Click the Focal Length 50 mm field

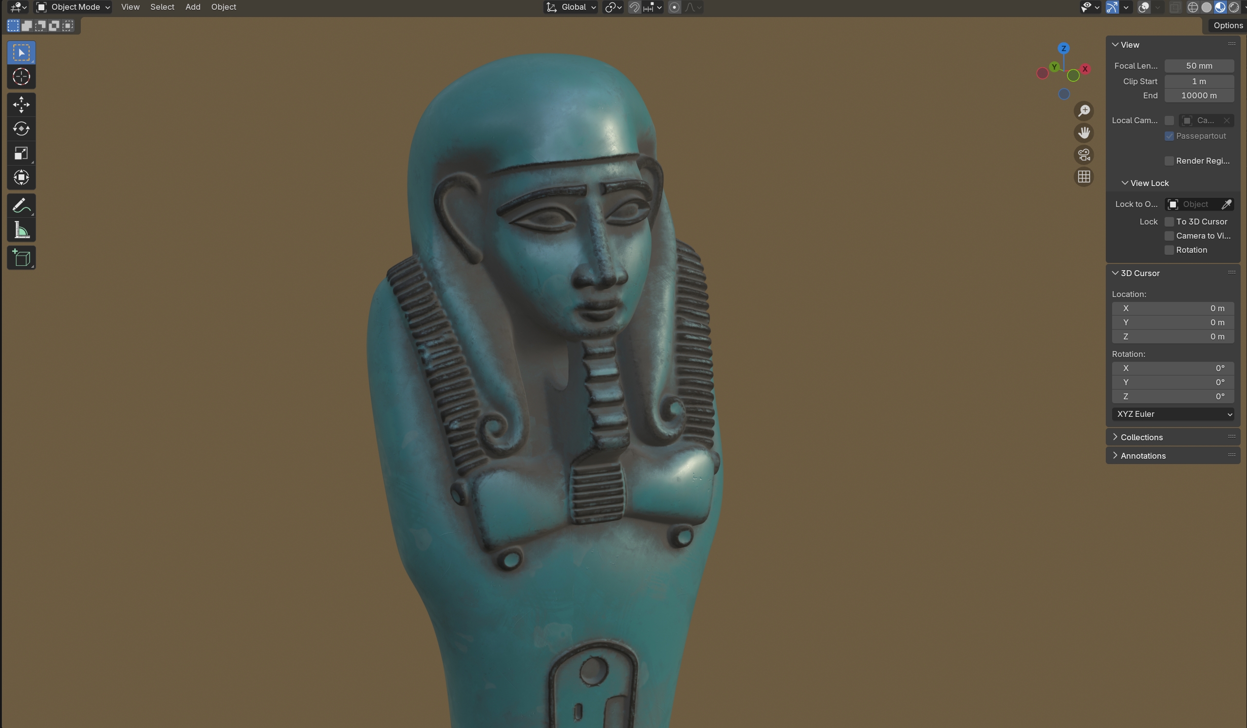[x=1198, y=66]
